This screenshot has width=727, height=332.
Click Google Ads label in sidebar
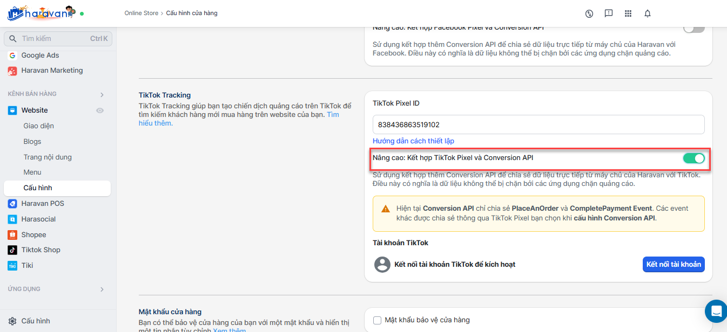[x=41, y=56]
